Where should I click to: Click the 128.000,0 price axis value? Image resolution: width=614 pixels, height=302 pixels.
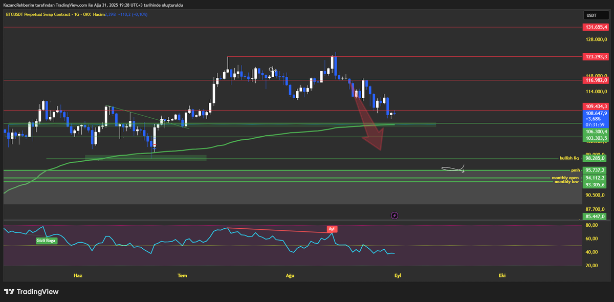[x=597, y=39]
